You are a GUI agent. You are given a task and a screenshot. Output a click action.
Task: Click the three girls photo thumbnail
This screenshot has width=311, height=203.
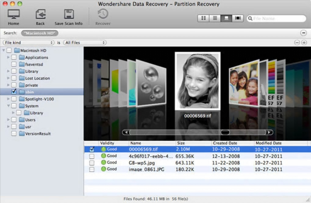click(x=244, y=83)
